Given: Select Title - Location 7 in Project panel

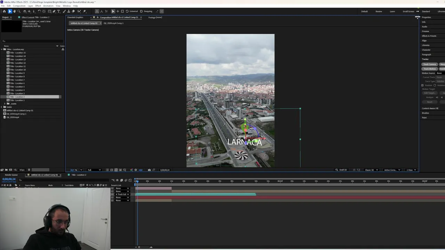Looking at the screenshot, I should click(x=17, y=80).
